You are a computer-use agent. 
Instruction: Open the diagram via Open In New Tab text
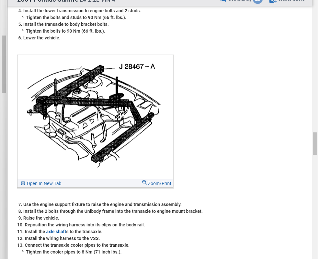(44, 183)
